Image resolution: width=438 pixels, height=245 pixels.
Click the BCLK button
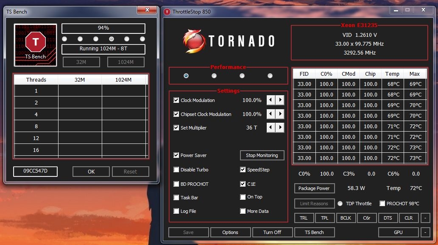[346, 218]
